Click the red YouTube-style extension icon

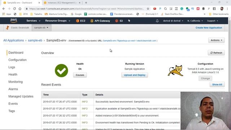point(155,9)
